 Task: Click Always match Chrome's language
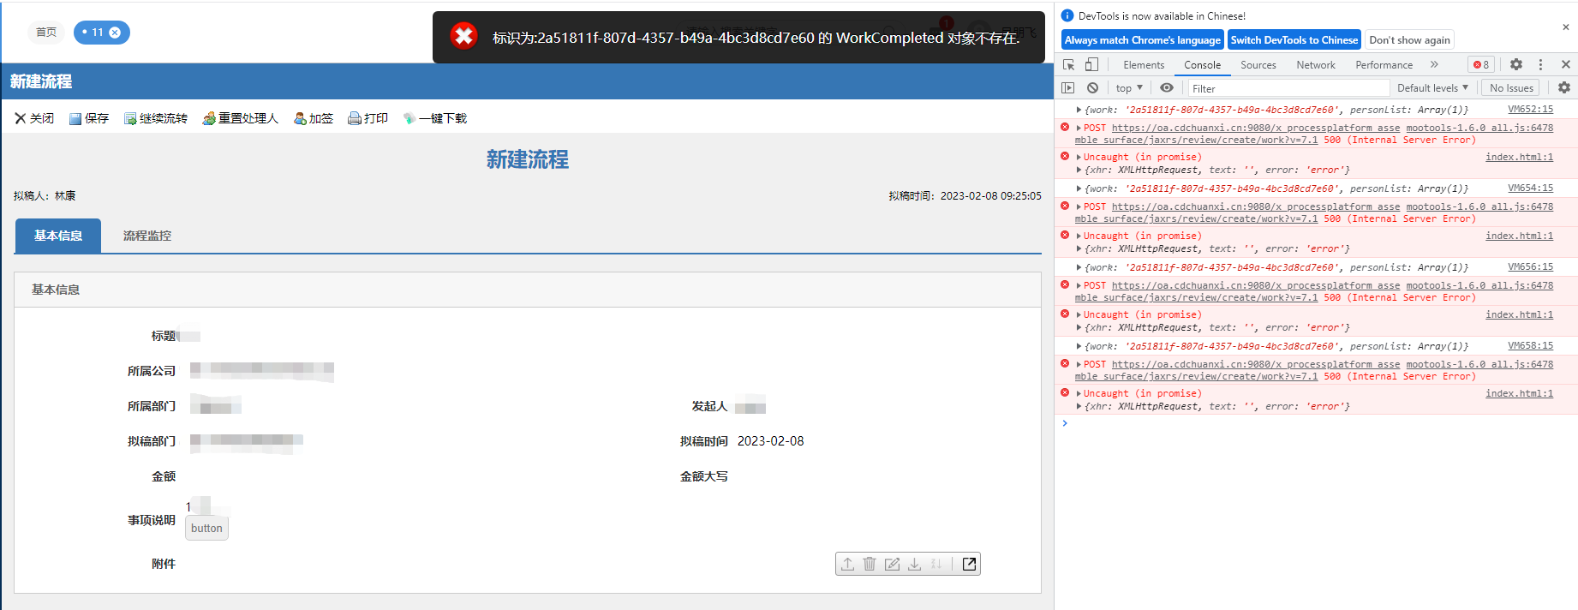(x=1142, y=39)
